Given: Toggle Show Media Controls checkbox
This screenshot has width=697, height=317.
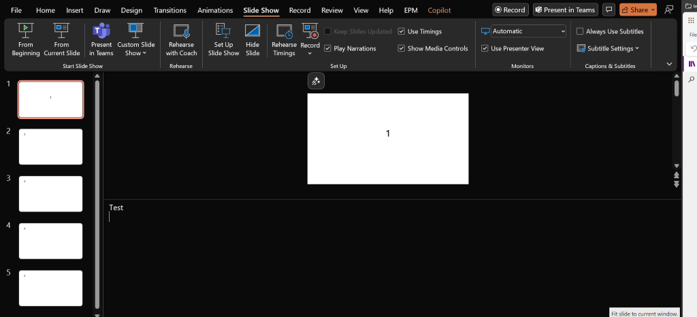Looking at the screenshot, I should click(x=402, y=48).
